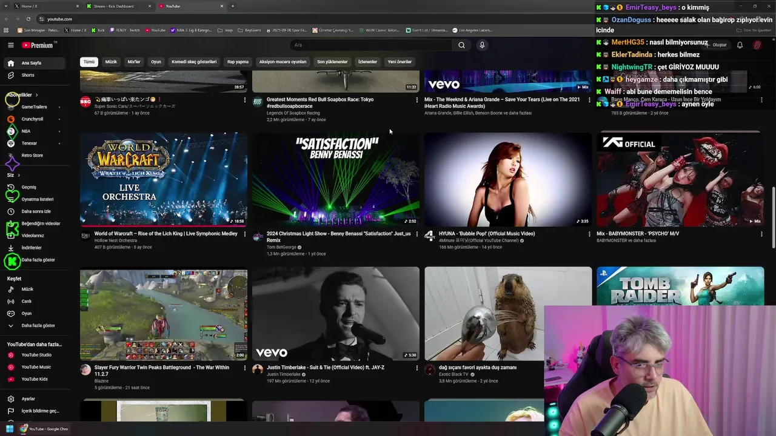Viewport: 776px width, 436px height.
Task: Select the Müzik filter chip
Action: [111, 62]
